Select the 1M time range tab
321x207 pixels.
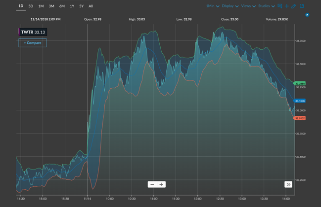(x=41, y=6)
